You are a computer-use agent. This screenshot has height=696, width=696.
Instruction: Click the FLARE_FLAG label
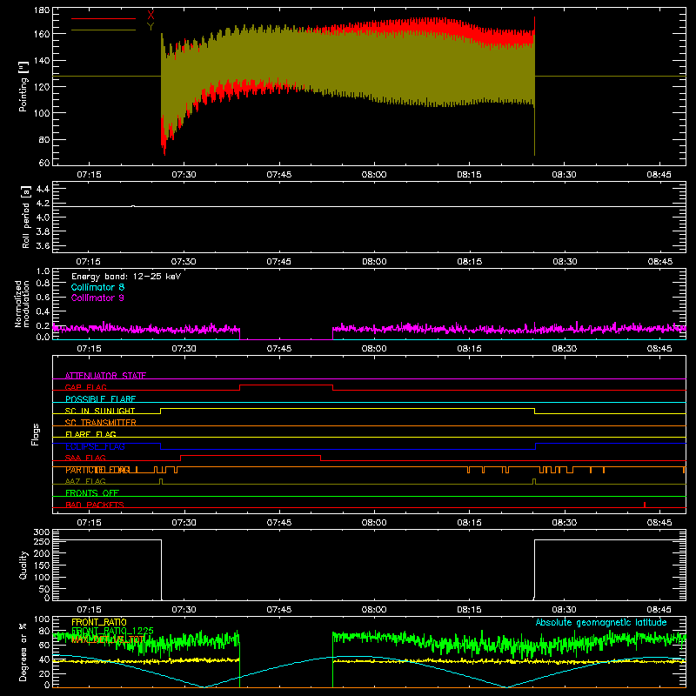[x=90, y=434]
